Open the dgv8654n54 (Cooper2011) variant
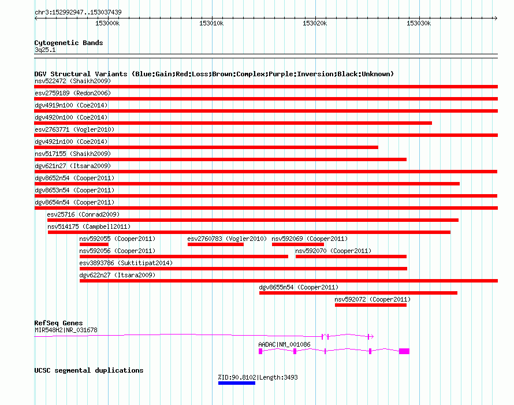Image resolution: width=514 pixels, height=405 pixels. point(75,202)
